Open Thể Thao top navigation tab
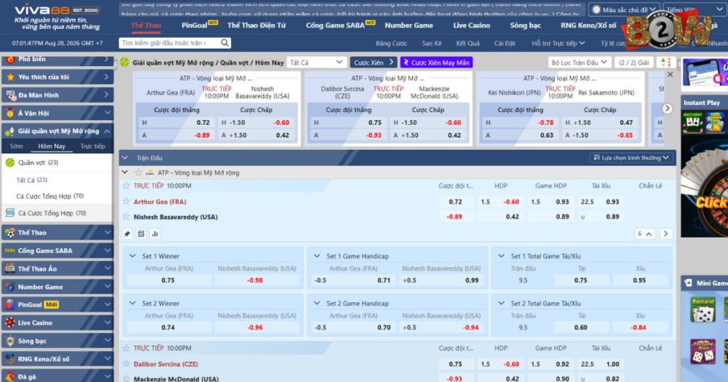Screen dimensions: 728x382 [146, 26]
